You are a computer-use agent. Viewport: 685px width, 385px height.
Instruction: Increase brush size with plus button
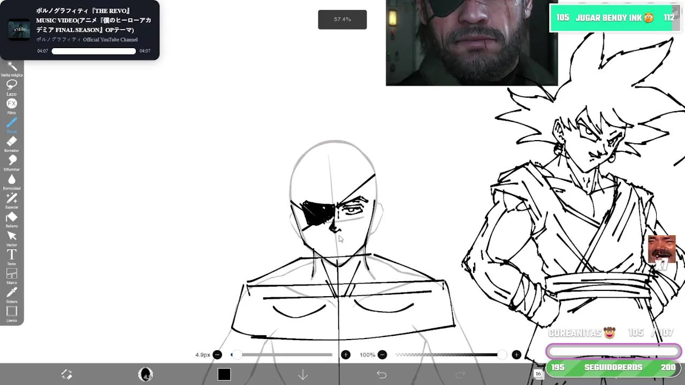[x=346, y=355]
